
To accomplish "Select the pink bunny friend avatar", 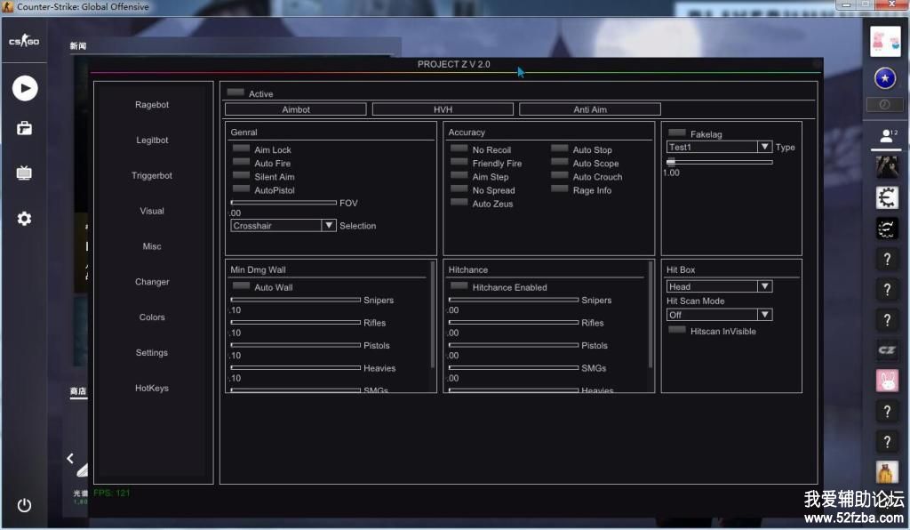I will pos(887,381).
